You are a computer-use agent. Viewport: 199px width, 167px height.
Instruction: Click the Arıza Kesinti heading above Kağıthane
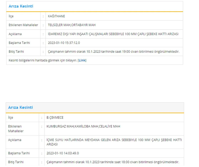(21, 6)
